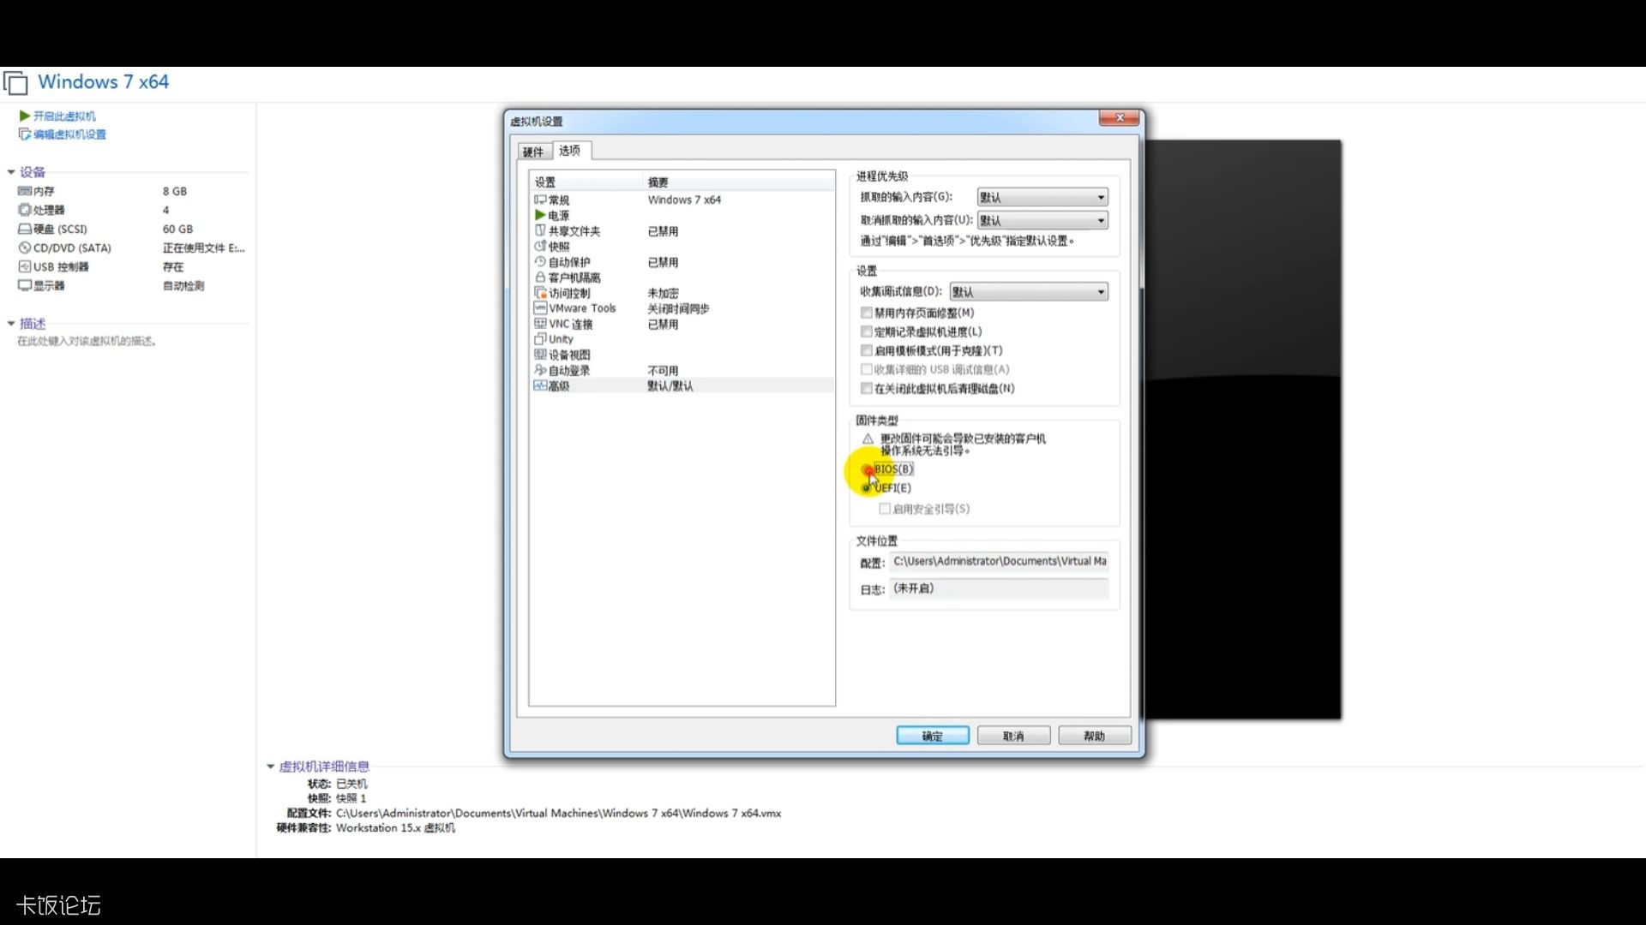Click the OK (确定) button
Image resolution: width=1646 pixels, height=925 pixels.
tap(933, 736)
